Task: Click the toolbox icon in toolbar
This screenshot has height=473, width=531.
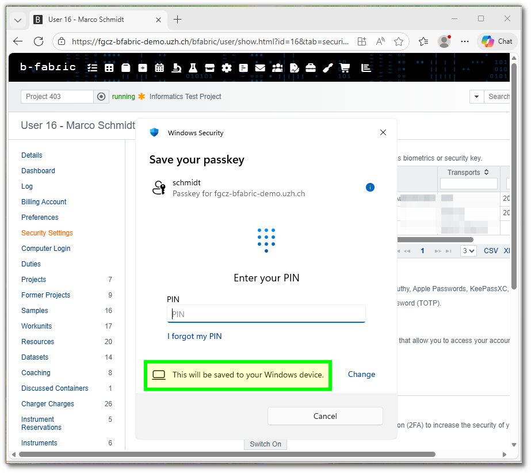Action: coord(311,68)
